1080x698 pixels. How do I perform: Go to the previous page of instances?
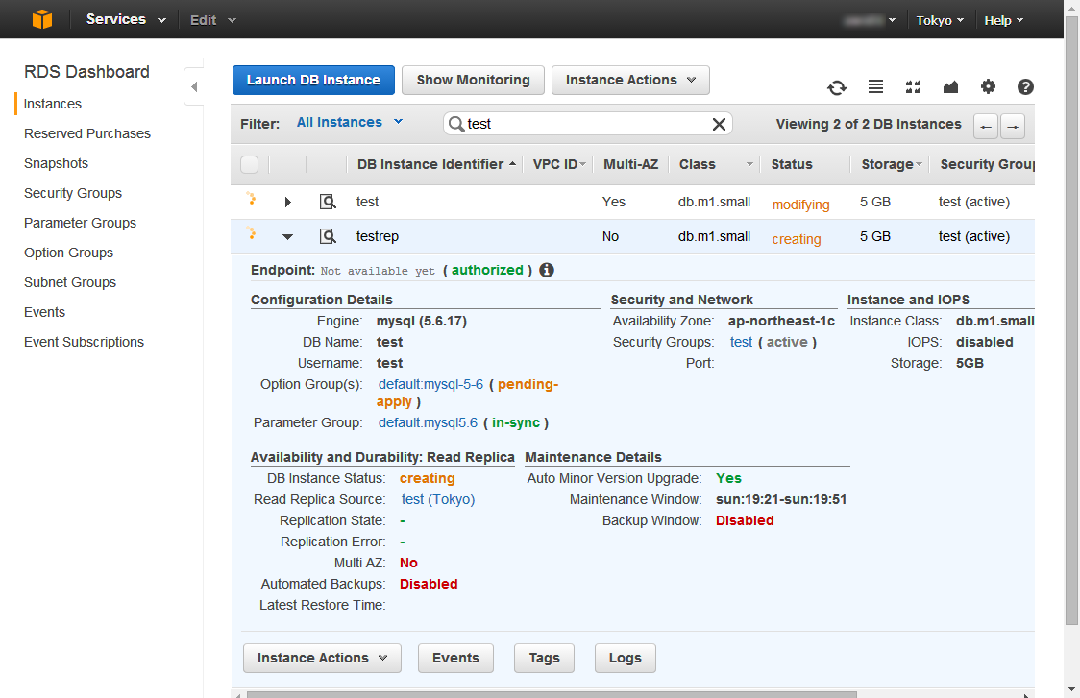[x=986, y=127]
